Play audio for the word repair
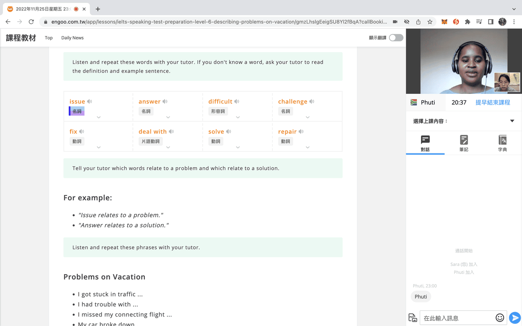 tap(301, 132)
